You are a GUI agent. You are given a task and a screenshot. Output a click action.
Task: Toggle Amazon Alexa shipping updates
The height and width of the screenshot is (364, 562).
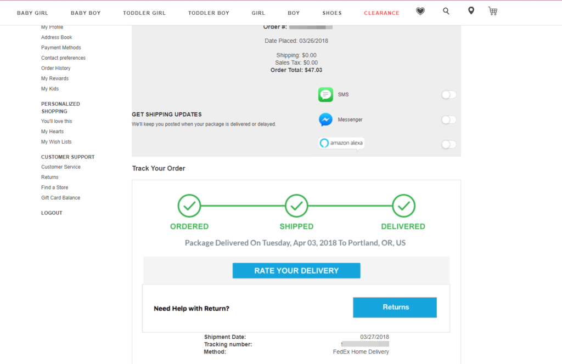click(x=448, y=144)
